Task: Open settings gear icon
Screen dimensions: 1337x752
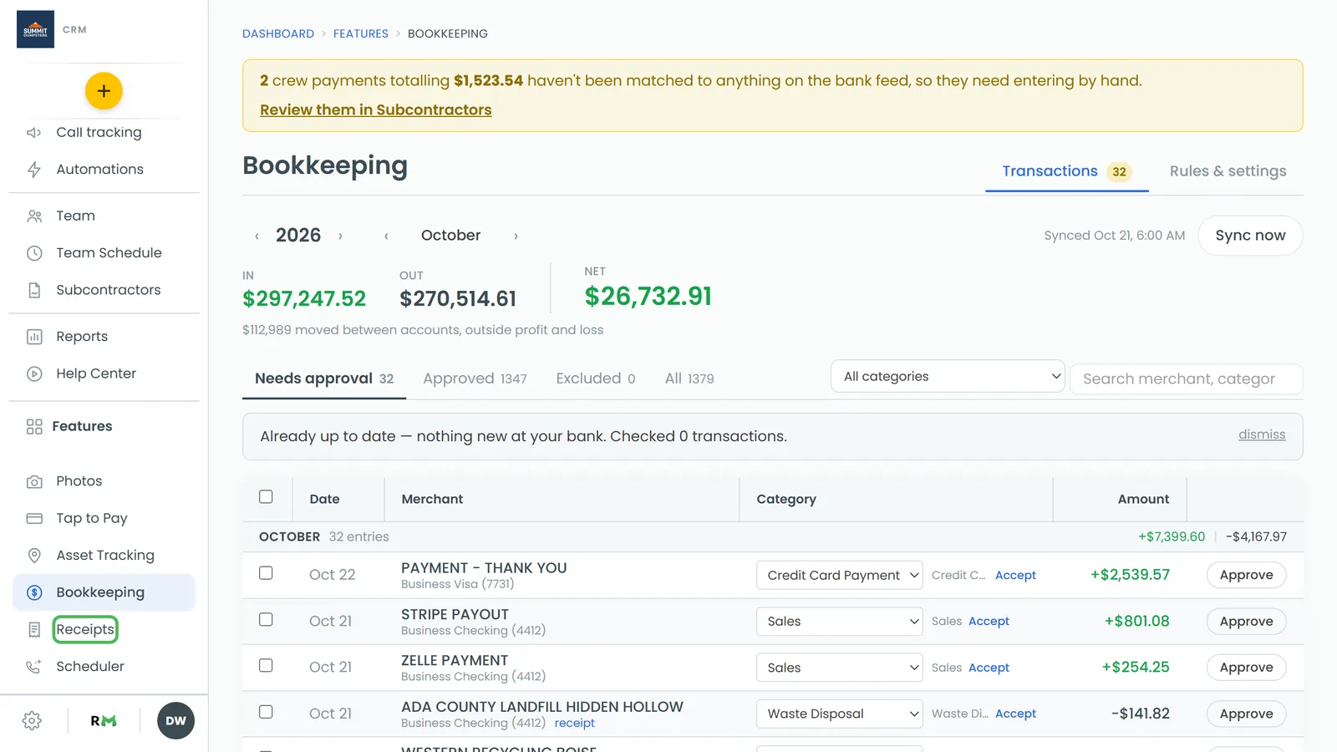Action: tap(32, 720)
